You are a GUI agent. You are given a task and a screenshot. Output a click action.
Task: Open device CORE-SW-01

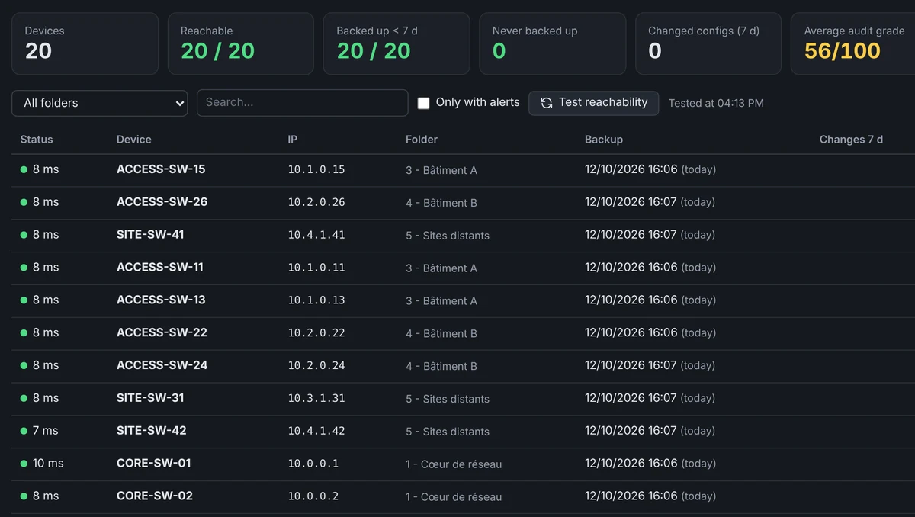click(154, 464)
